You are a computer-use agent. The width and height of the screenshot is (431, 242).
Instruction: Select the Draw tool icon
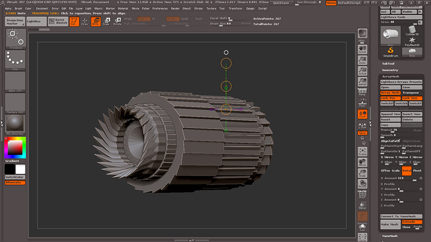85,22
